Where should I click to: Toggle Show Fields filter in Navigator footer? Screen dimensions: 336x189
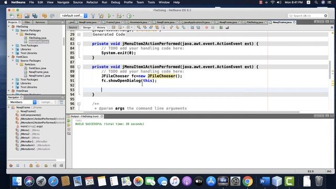(18, 165)
